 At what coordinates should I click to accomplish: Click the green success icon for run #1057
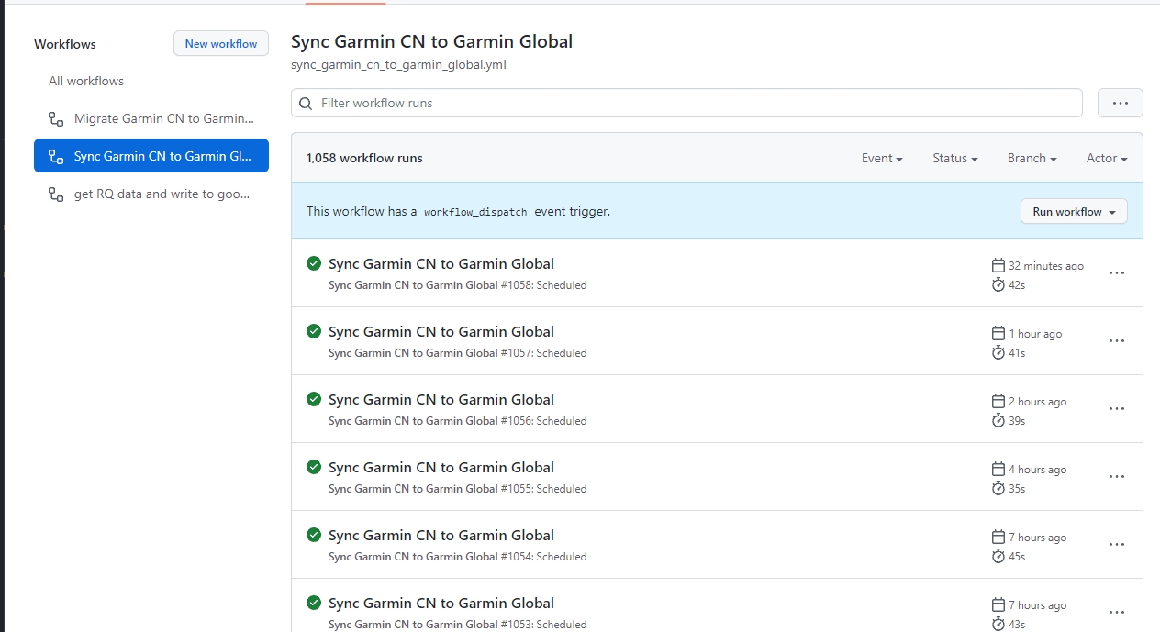314,331
